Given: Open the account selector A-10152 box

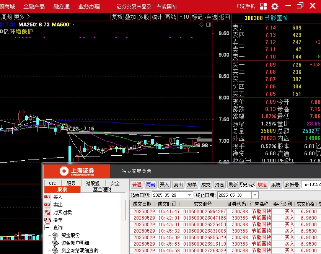Looking at the screenshot, I should [x=311, y=184].
